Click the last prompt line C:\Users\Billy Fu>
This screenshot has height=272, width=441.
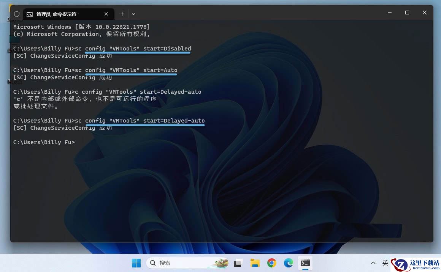pos(44,142)
